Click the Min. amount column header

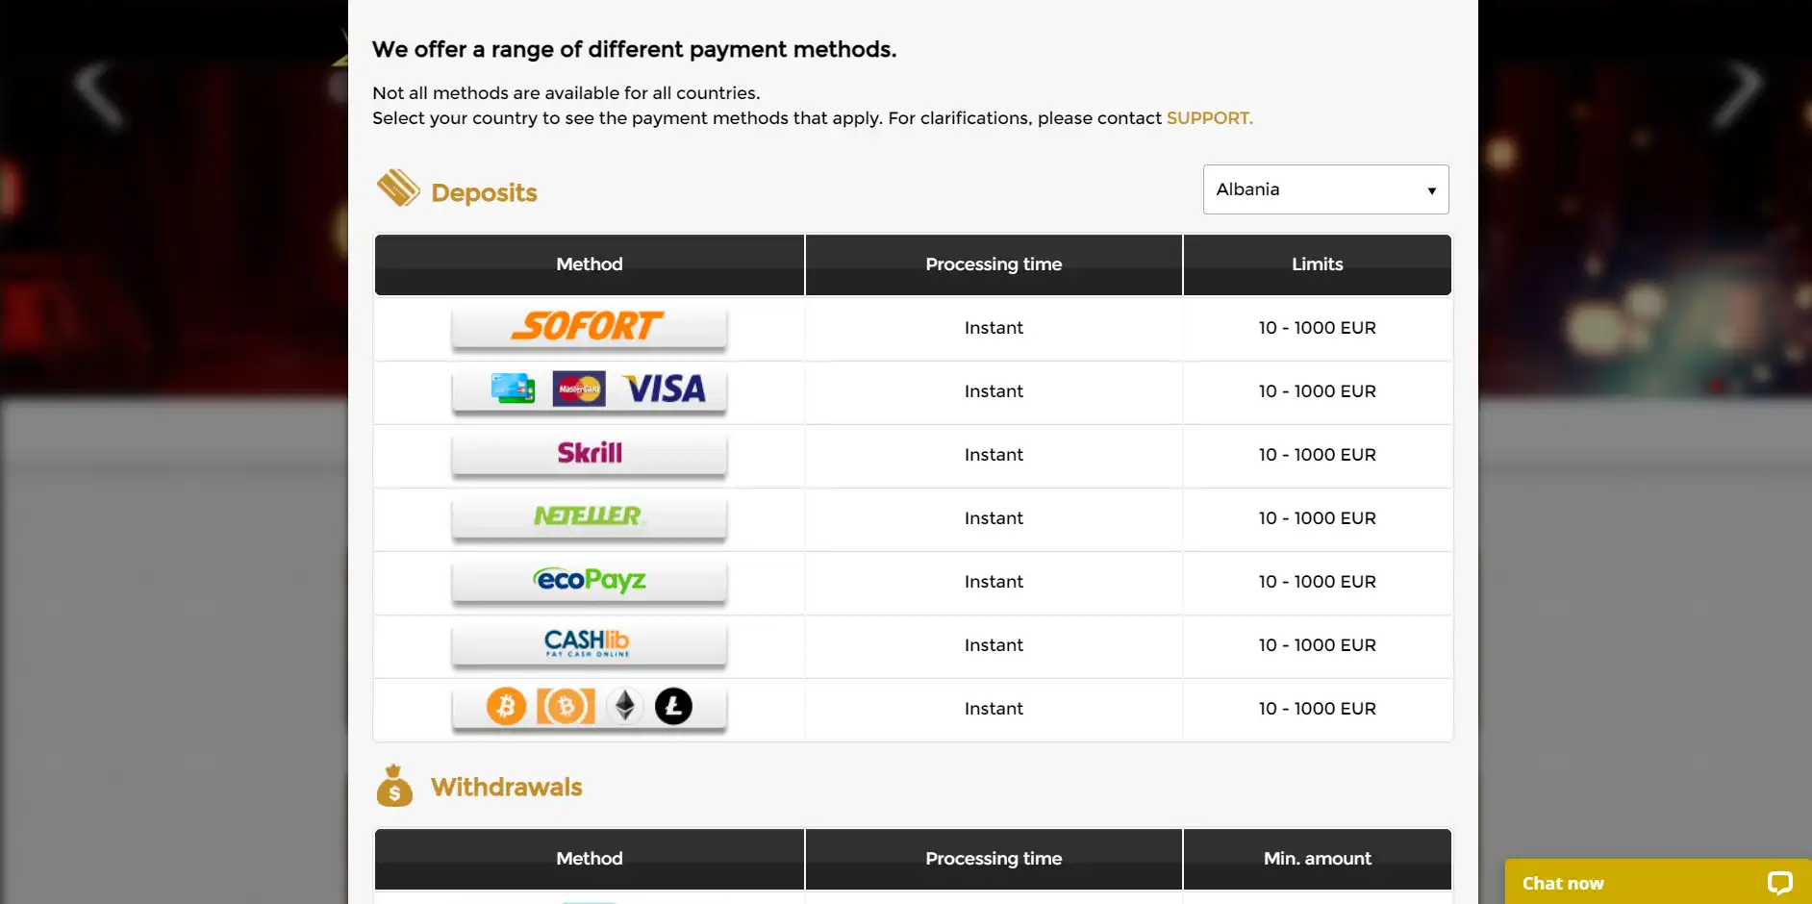[x=1317, y=859]
